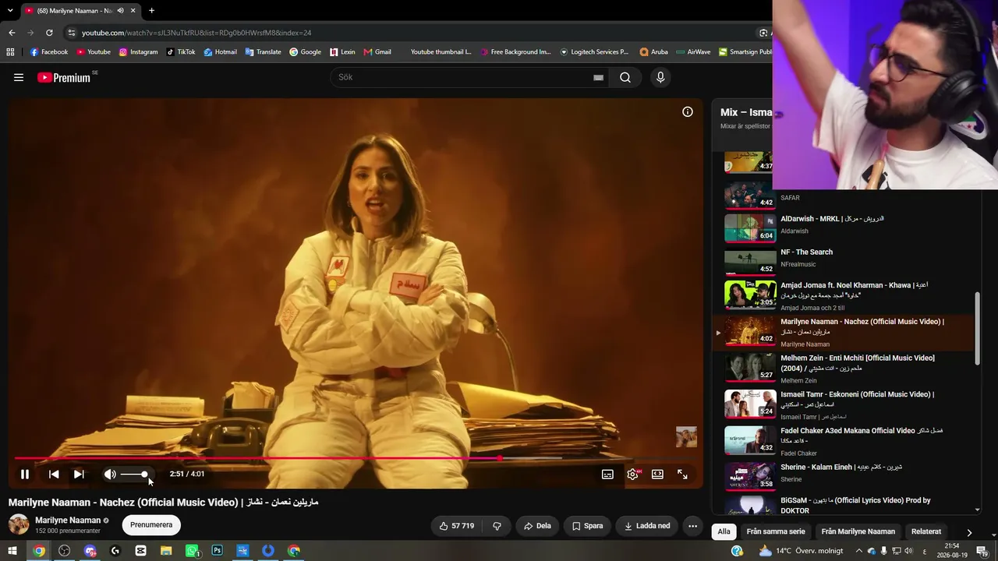This screenshot has width=998, height=561.
Task: Pause the music video
Action: (x=25, y=474)
